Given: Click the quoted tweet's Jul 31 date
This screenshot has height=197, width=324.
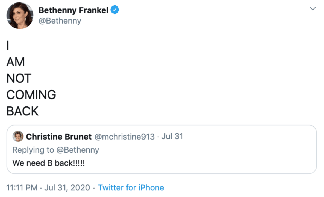Looking at the screenshot, I should pyautogui.click(x=172, y=136).
